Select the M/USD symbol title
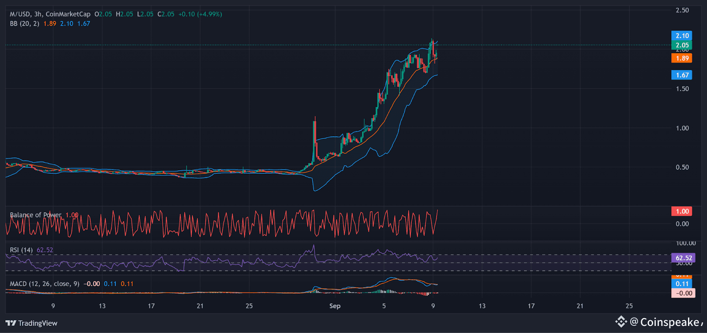Viewport: 707px width, 333px height. 20,14
